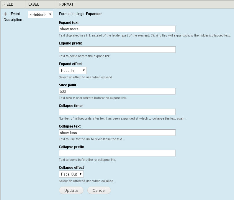
Task: Click the 'Text size in charachters' description
Action: point(93,98)
